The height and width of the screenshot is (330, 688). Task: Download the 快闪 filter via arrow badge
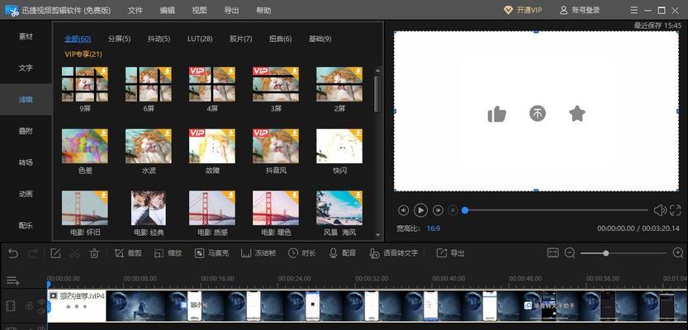tap(358, 133)
